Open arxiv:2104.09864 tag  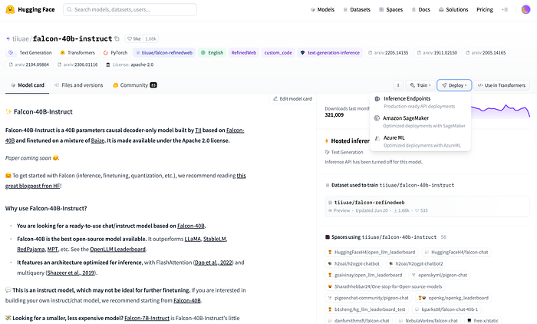(29, 64)
